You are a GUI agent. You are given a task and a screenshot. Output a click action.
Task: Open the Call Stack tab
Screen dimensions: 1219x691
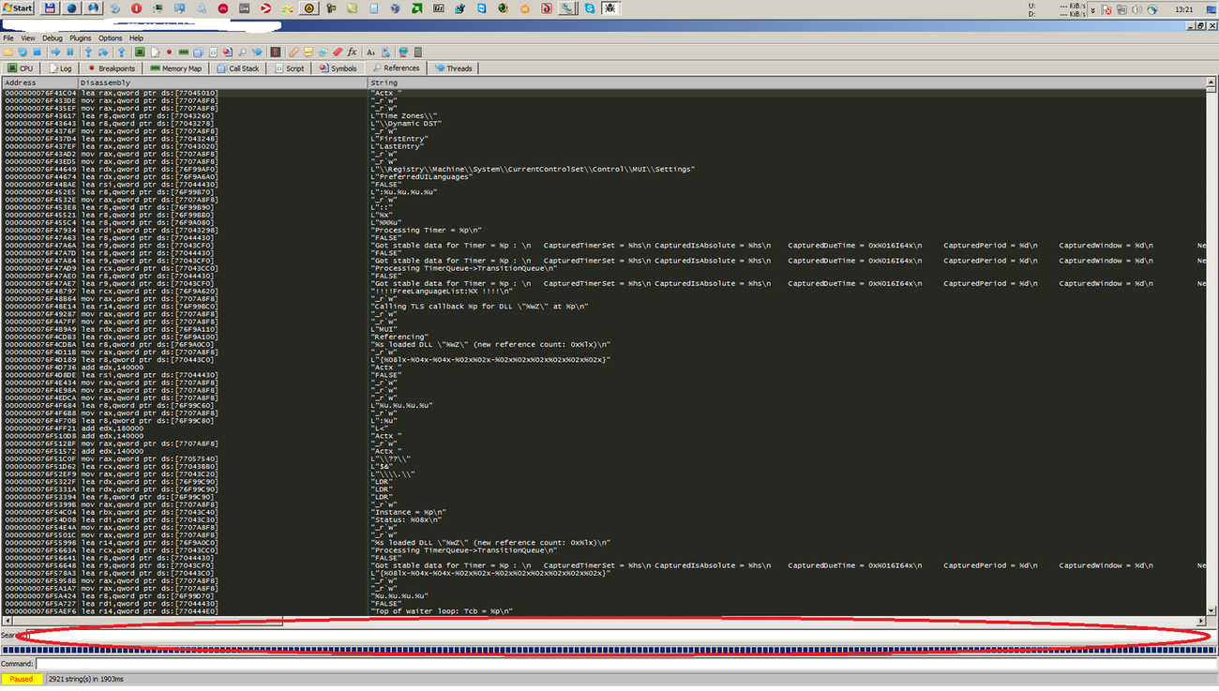click(x=238, y=68)
